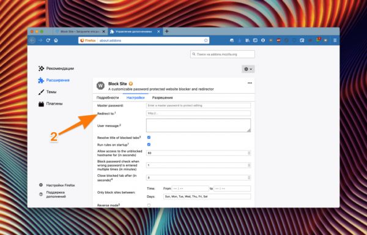
Task: Focus the addons.mozilla.org search box
Action: 223,54
